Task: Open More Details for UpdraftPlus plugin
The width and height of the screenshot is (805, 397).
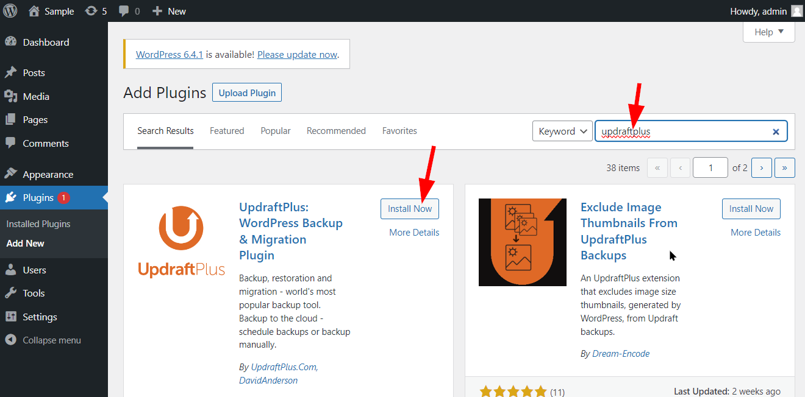Action: [x=414, y=232]
